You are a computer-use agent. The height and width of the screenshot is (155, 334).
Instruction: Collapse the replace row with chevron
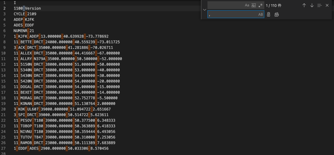point(205,10)
